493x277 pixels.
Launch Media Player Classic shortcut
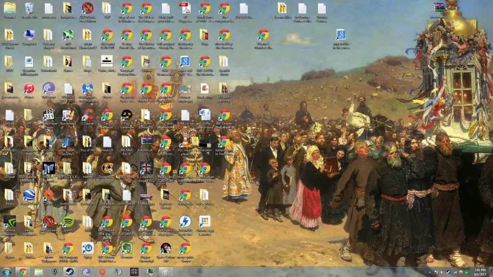[x=49, y=119]
